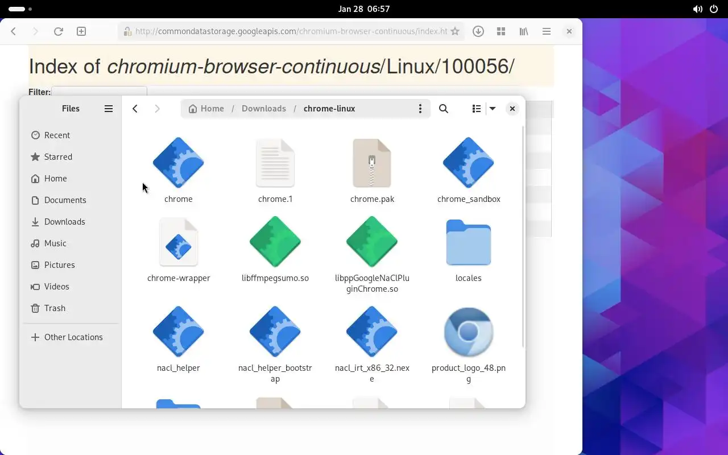Open the power system menu
Viewport: 728px width, 455px height.
click(x=714, y=9)
